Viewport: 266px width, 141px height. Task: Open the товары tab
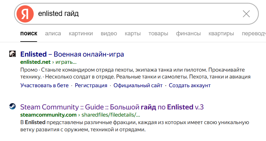(158, 33)
